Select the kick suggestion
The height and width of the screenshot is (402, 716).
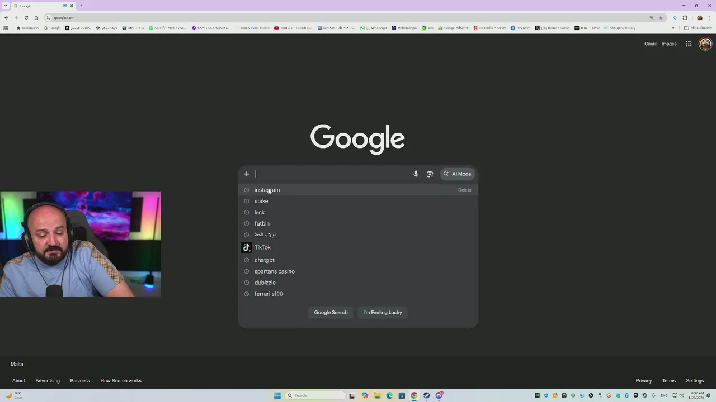[358, 212]
